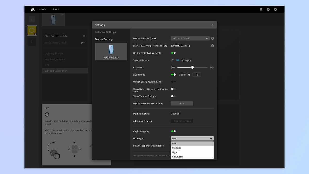Turn off Angle Snapping toggle
The height and width of the screenshot is (174, 309).
[x=173, y=131]
